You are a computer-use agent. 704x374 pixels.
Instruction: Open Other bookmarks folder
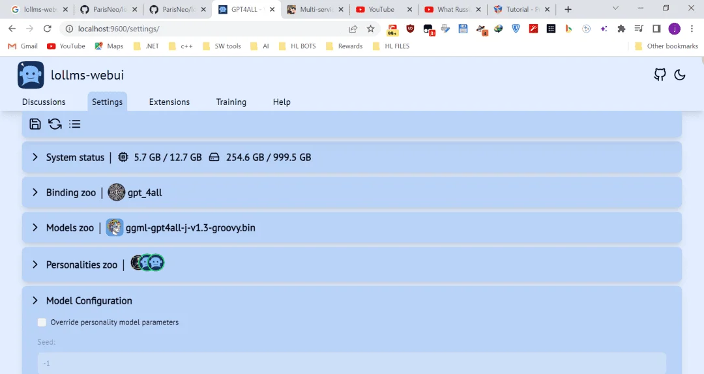pyautogui.click(x=667, y=46)
